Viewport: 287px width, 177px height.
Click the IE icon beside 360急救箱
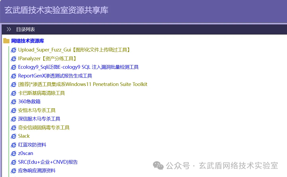(x=14, y=102)
